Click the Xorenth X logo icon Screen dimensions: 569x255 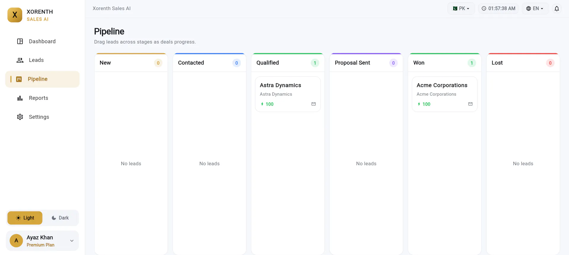(x=15, y=15)
